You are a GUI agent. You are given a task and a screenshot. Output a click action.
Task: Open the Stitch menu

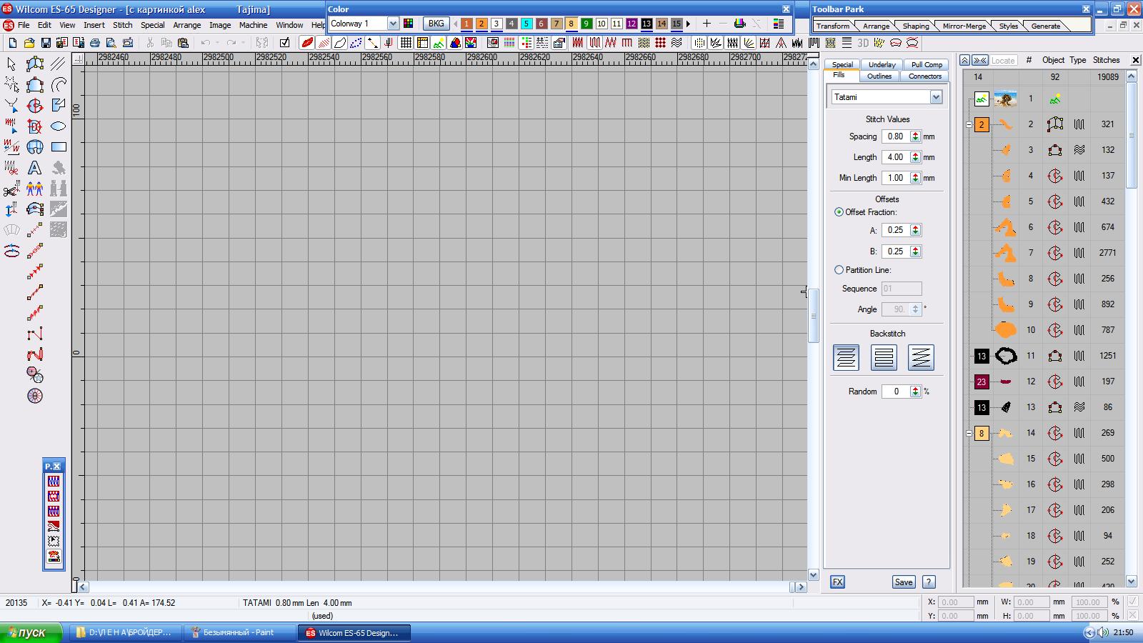click(x=122, y=25)
